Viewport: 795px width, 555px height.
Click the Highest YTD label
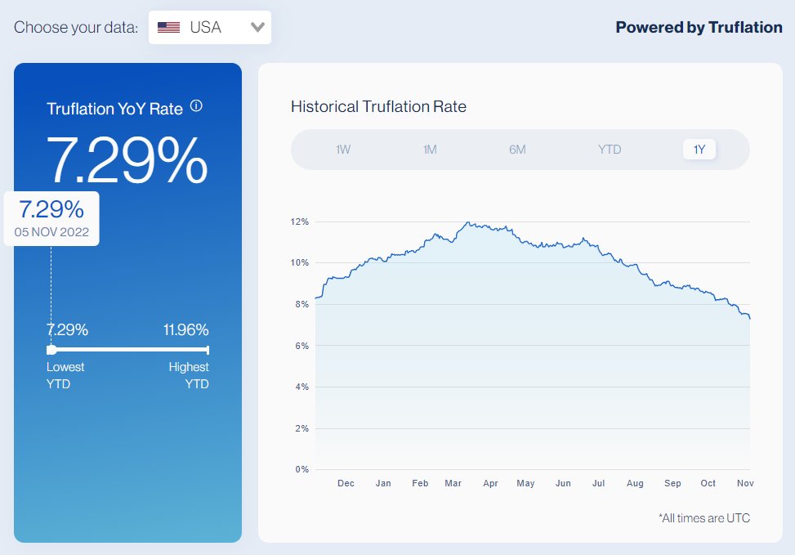click(189, 375)
